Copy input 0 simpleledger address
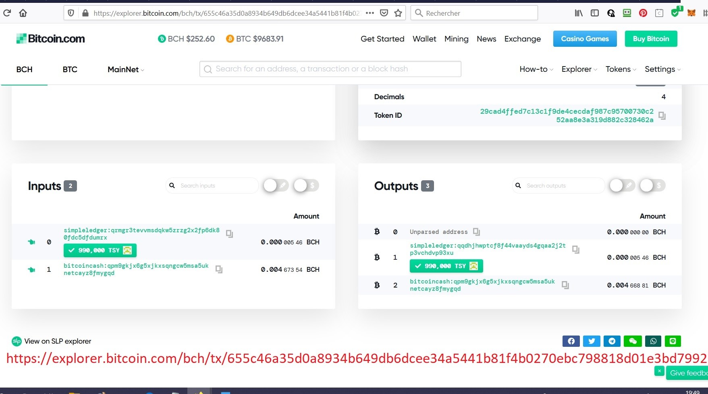The width and height of the screenshot is (708, 394). click(229, 234)
